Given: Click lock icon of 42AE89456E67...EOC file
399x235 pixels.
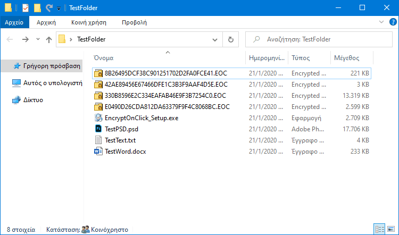Looking at the screenshot, I should click(x=98, y=85).
